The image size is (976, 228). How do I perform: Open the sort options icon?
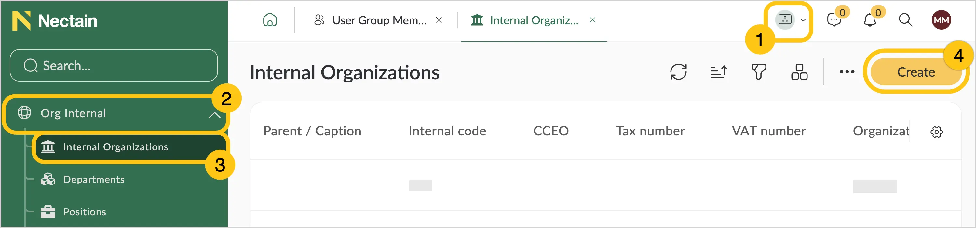(x=718, y=72)
